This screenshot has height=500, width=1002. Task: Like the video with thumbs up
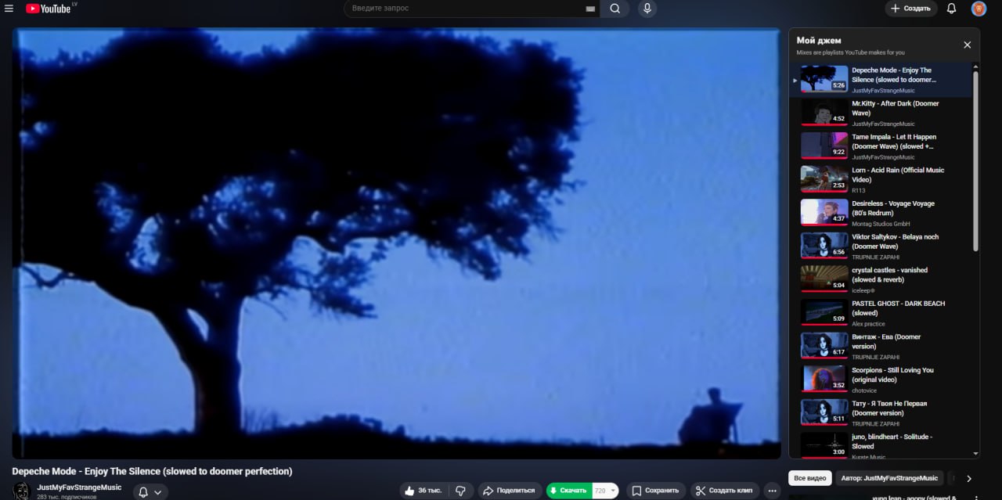pos(423,491)
